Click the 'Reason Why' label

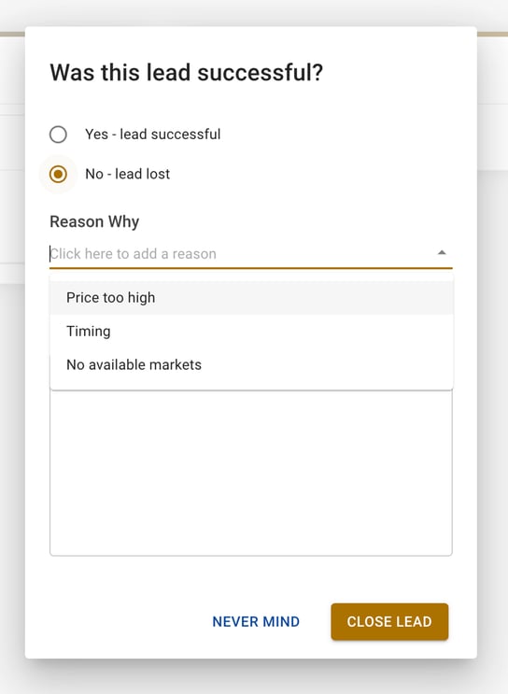click(94, 221)
